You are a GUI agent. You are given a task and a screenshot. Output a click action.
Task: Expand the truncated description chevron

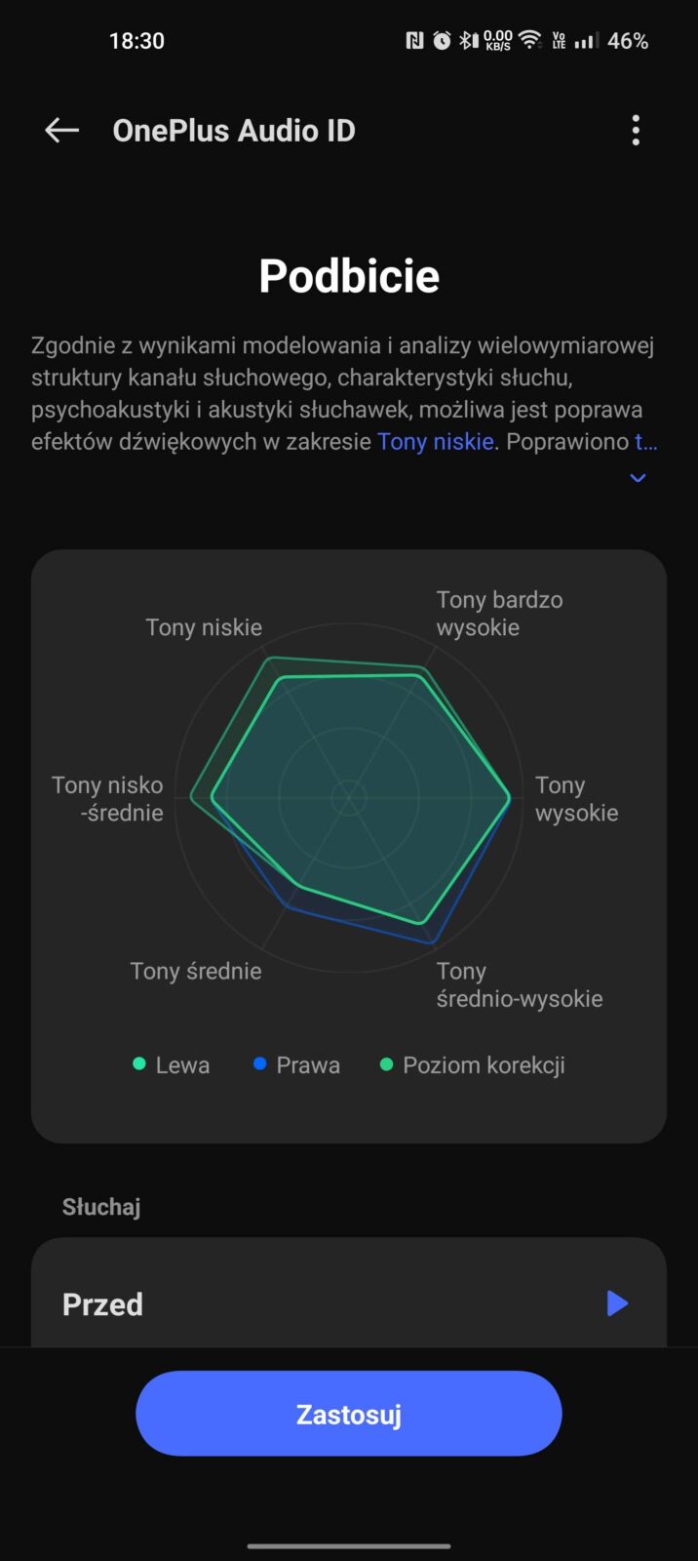point(638,478)
